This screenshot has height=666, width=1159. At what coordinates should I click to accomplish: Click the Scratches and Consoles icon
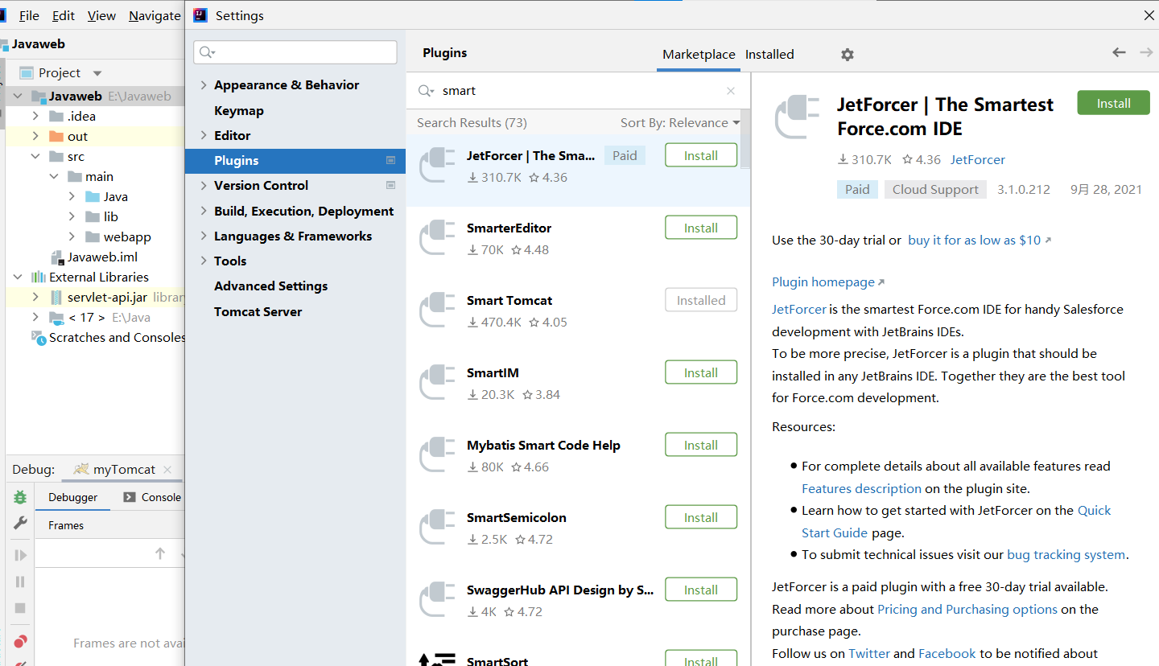click(39, 338)
